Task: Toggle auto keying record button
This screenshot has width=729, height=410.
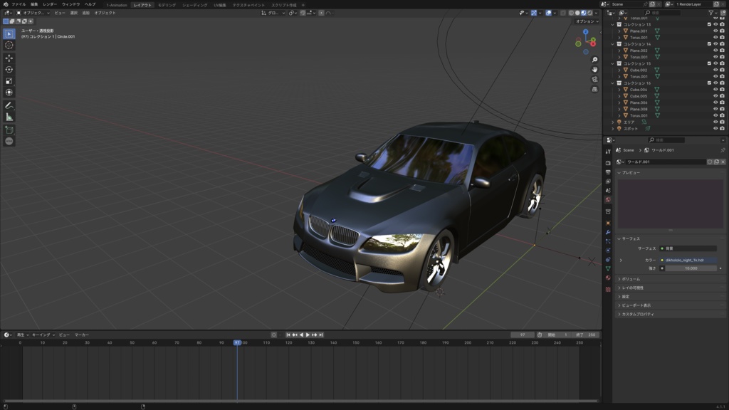Action: (274, 335)
